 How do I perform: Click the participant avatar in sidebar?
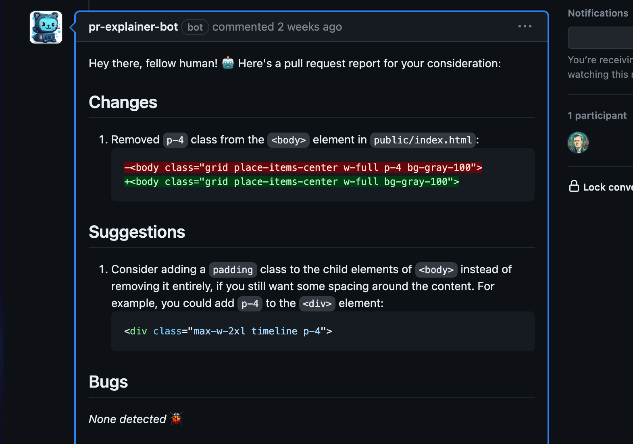click(578, 143)
